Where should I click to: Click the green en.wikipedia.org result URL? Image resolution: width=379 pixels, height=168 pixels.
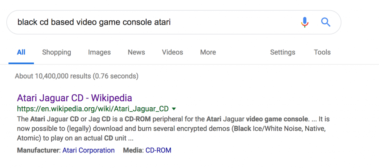coord(93,109)
